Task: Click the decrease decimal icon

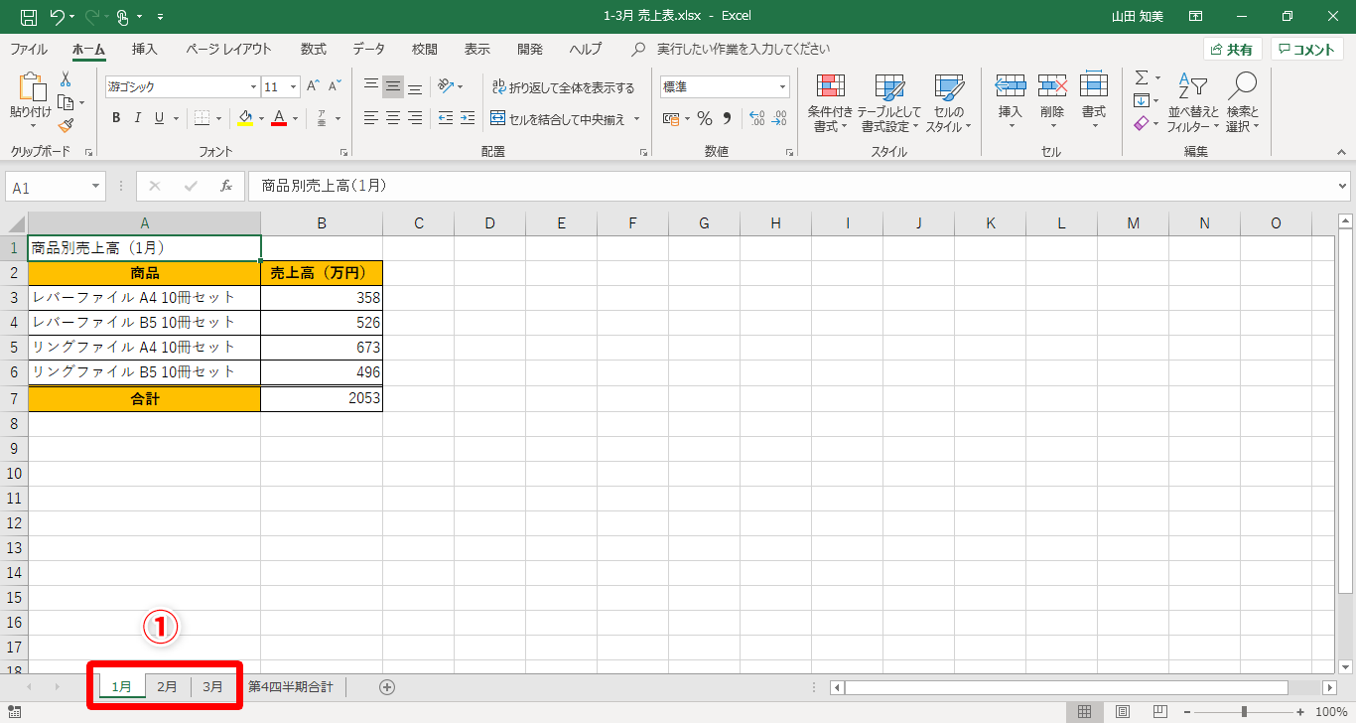Action: (x=779, y=118)
